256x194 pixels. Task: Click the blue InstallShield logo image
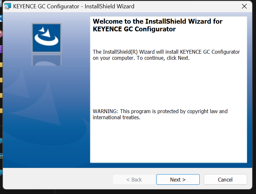(46, 38)
